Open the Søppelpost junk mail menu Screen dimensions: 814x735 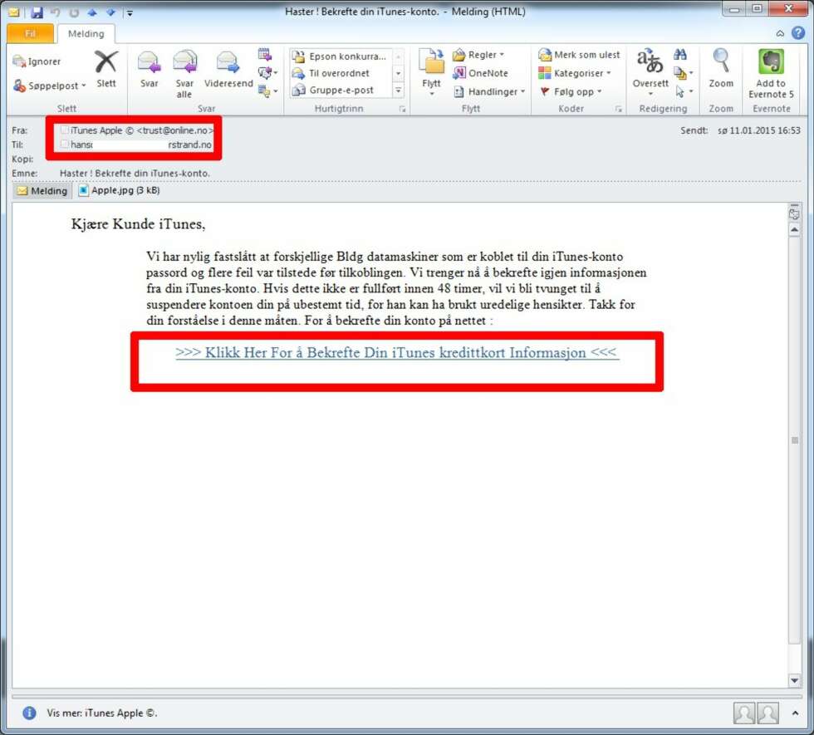point(49,86)
